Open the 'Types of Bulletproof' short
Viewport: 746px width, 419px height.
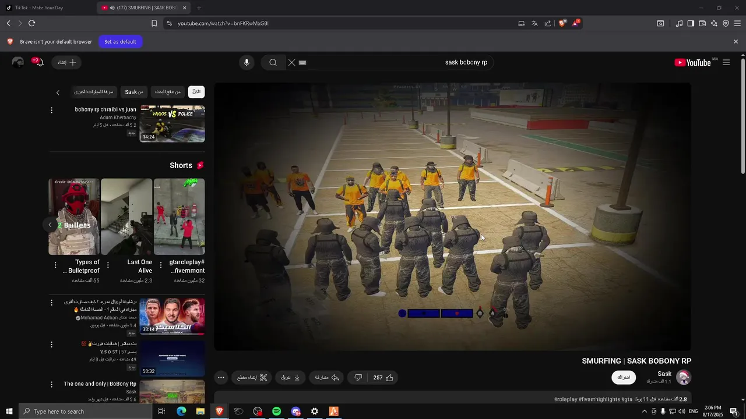tap(74, 216)
